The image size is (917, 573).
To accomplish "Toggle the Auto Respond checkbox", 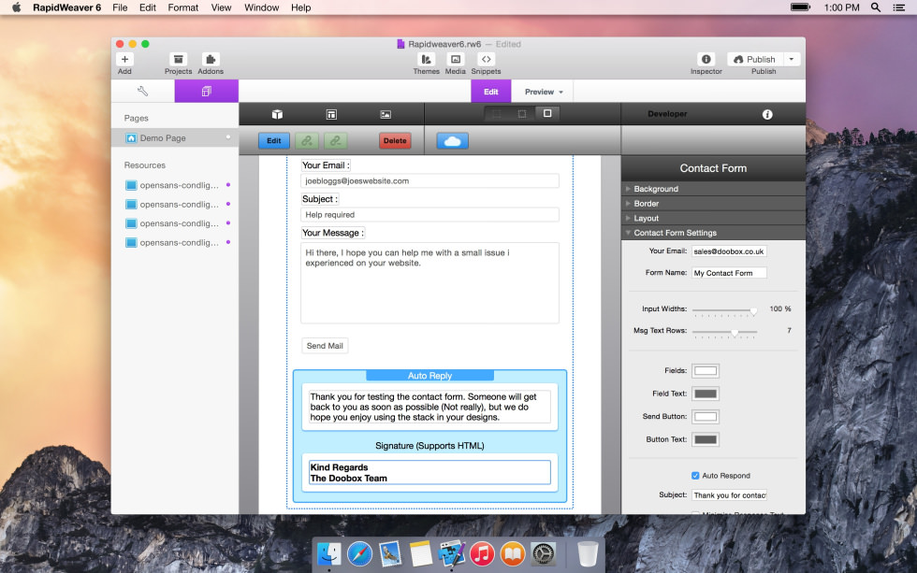I will pyautogui.click(x=695, y=476).
